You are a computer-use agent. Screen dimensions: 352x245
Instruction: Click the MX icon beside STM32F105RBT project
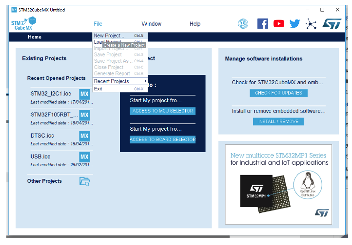coord(84,115)
